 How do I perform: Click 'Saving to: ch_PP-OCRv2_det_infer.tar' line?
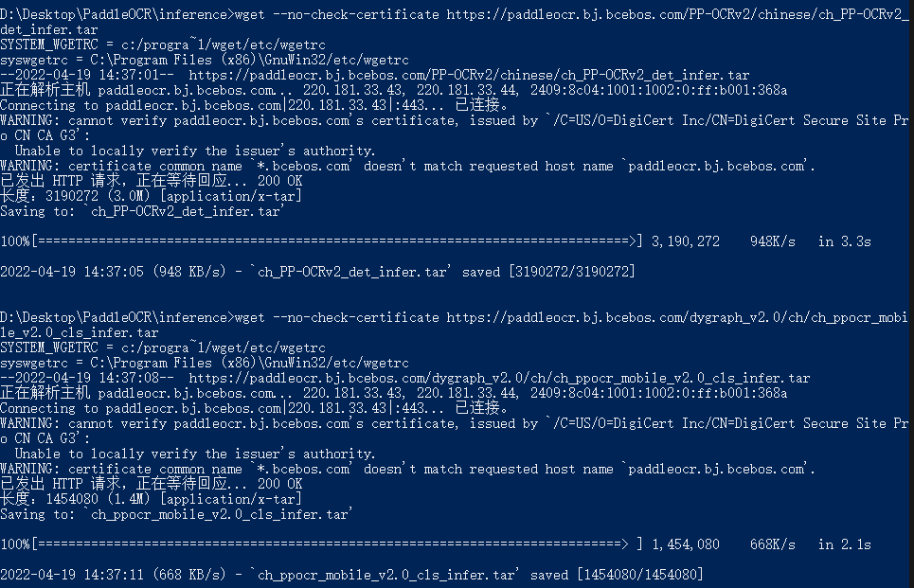143,211
